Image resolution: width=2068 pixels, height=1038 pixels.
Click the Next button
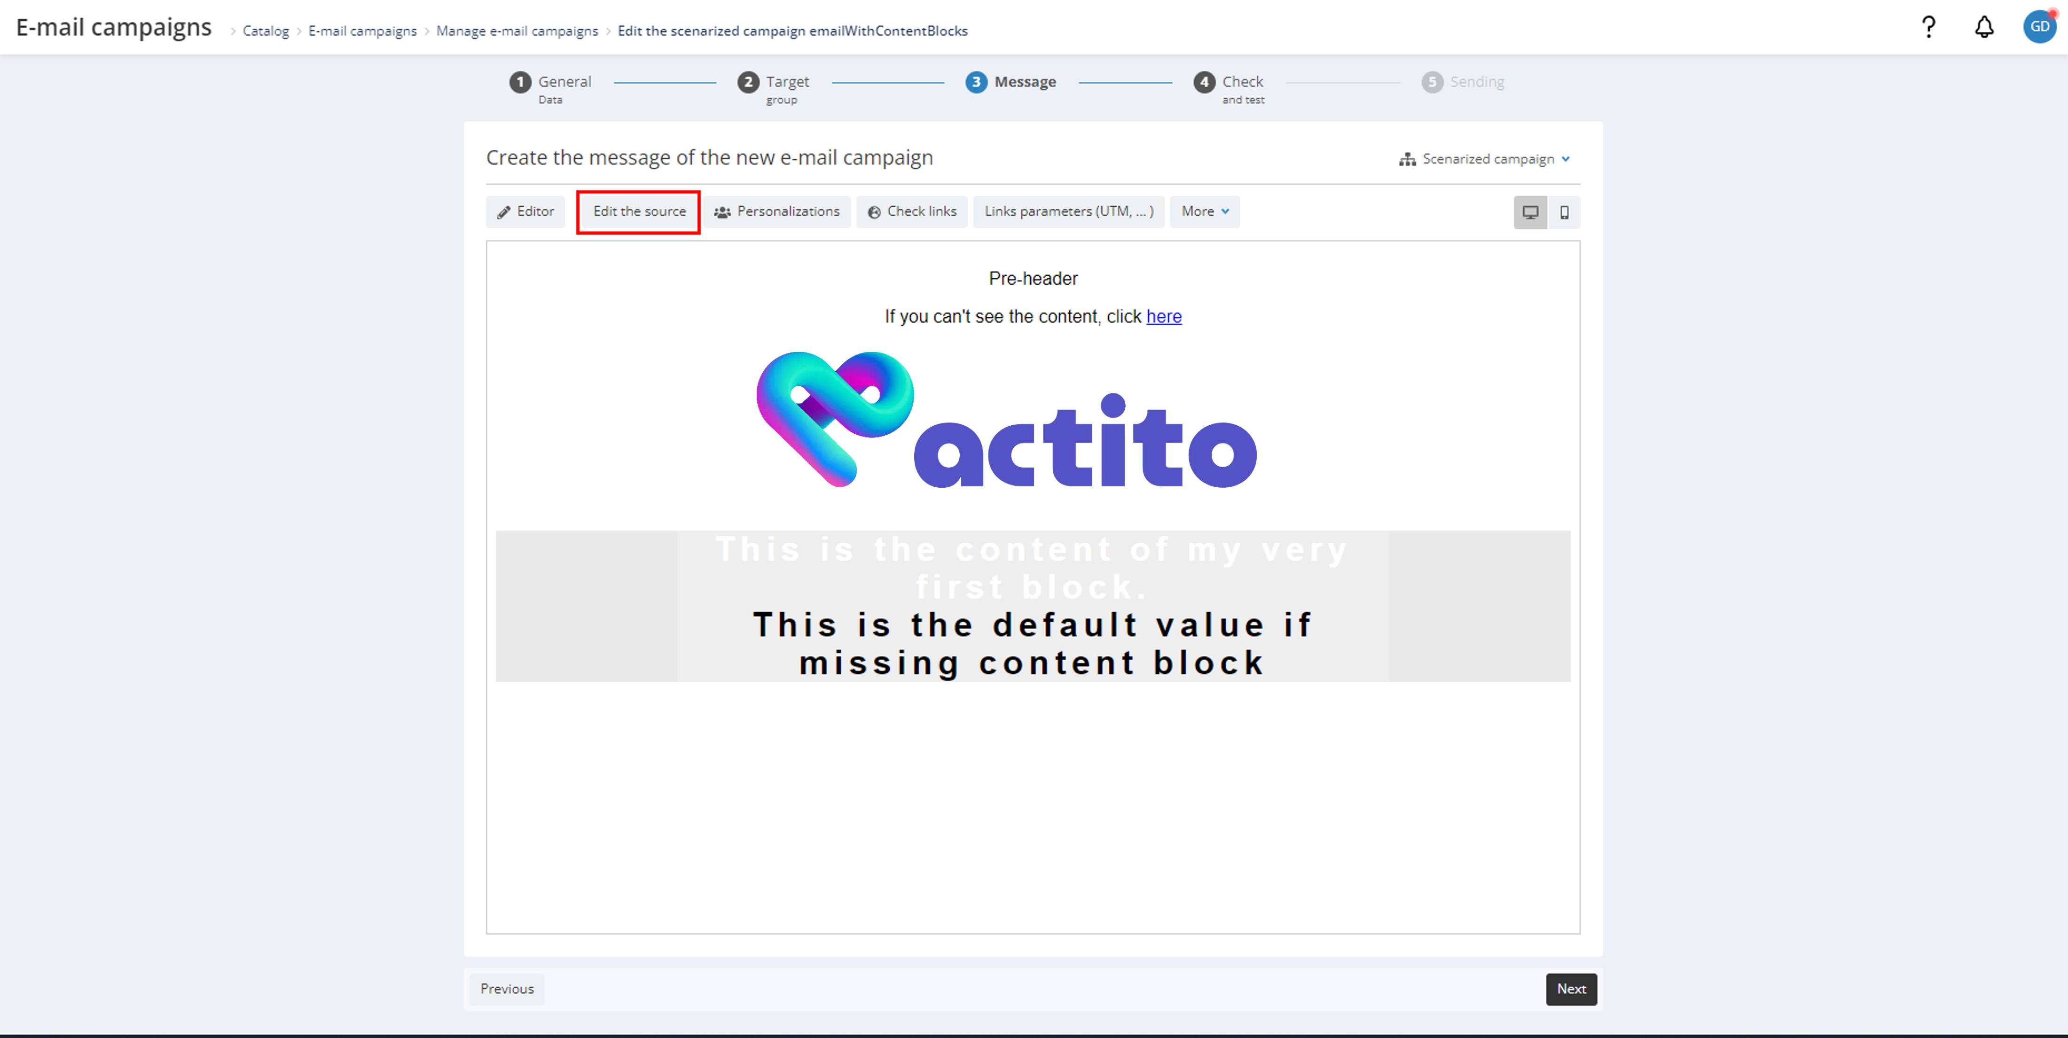click(1571, 989)
